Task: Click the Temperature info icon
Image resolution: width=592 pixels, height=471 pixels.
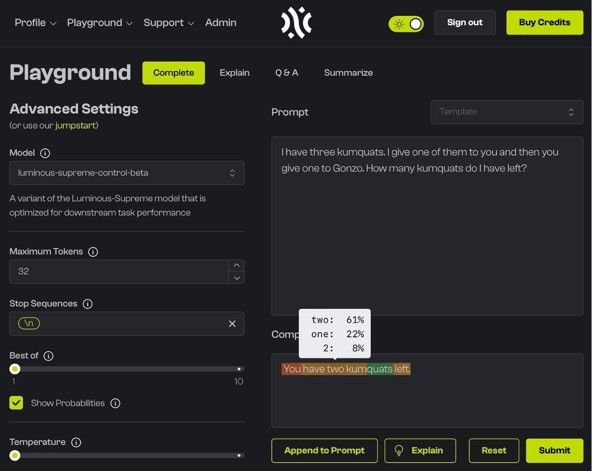Action: tap(76, 442)
